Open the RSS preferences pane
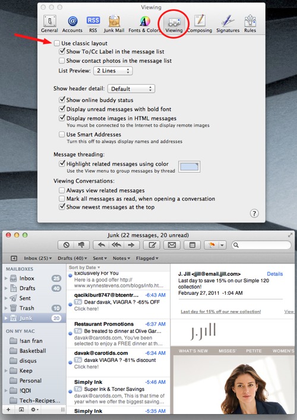The height and width of the screenshot is (420, 297). click(x=93, y=24)
